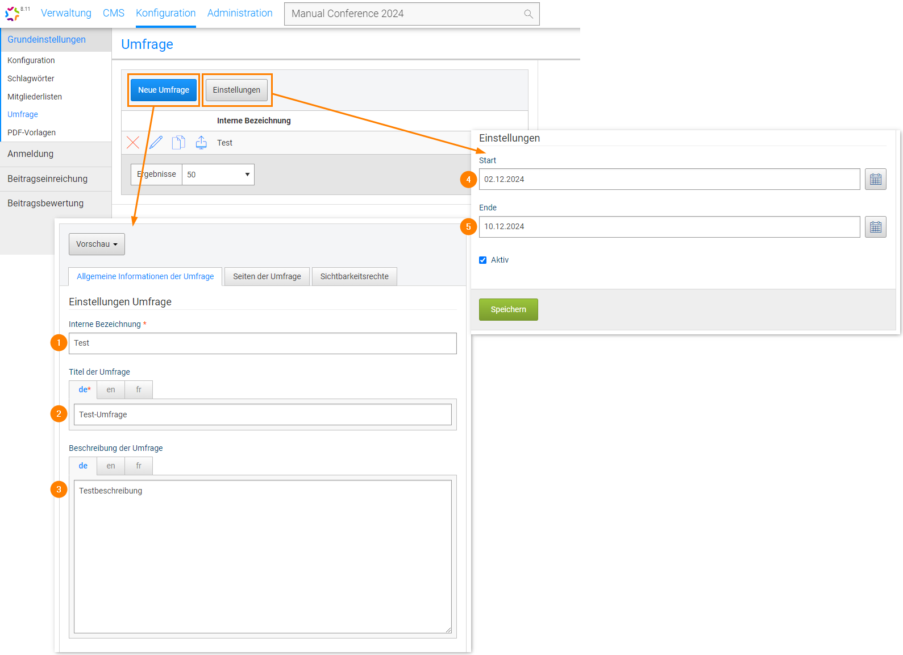The image size is (903, 655).
Task: Select fr language tab for description
Action: [x=139, y=466]
